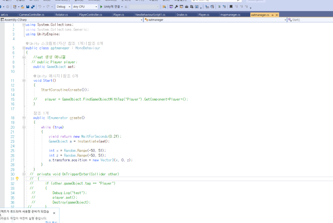The height and width of the screenshot is (223, 333).
Task: Click the toolbar icon left of the wrench
Action: (171, 7)
